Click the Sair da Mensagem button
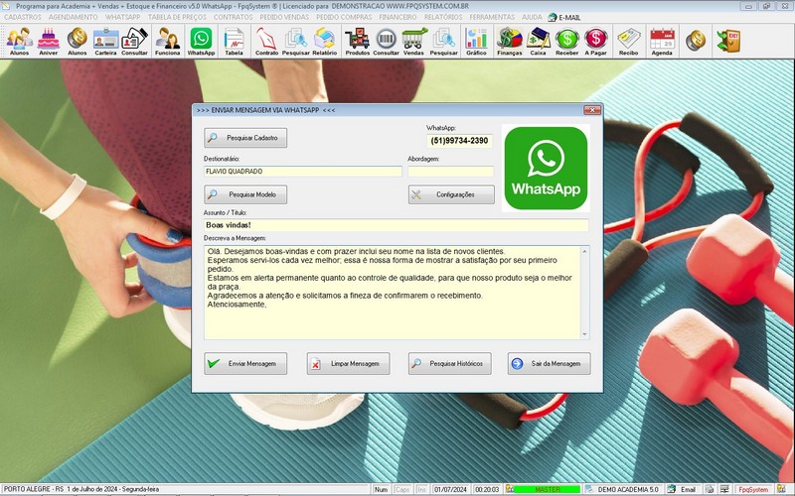Screen dimensions: 795x496 550,363
